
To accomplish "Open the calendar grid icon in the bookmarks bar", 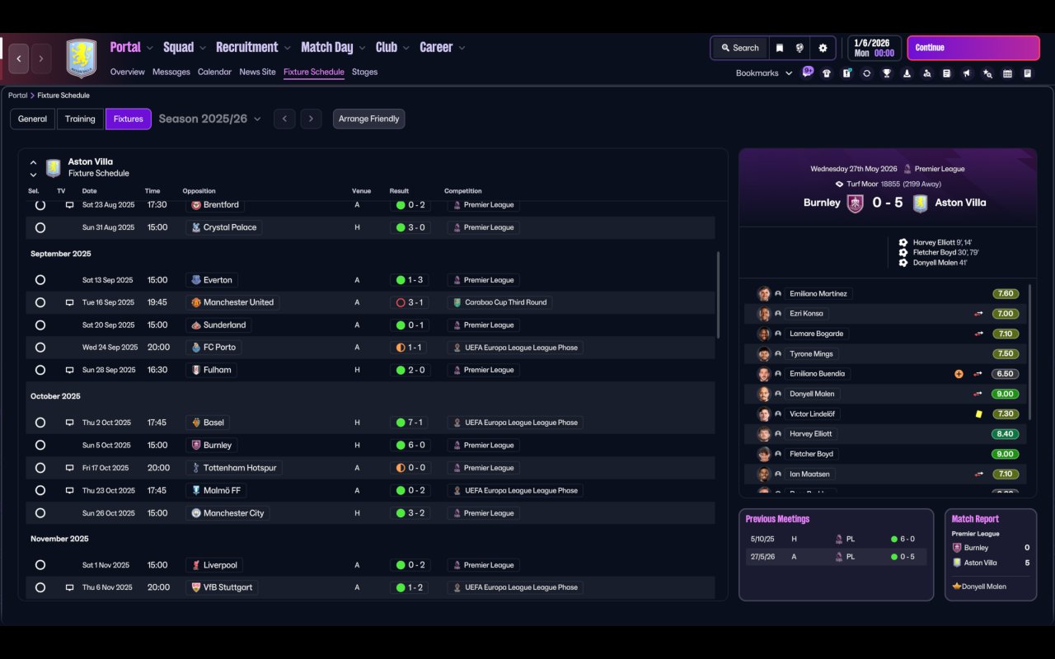I will [x=1007, y=73].
